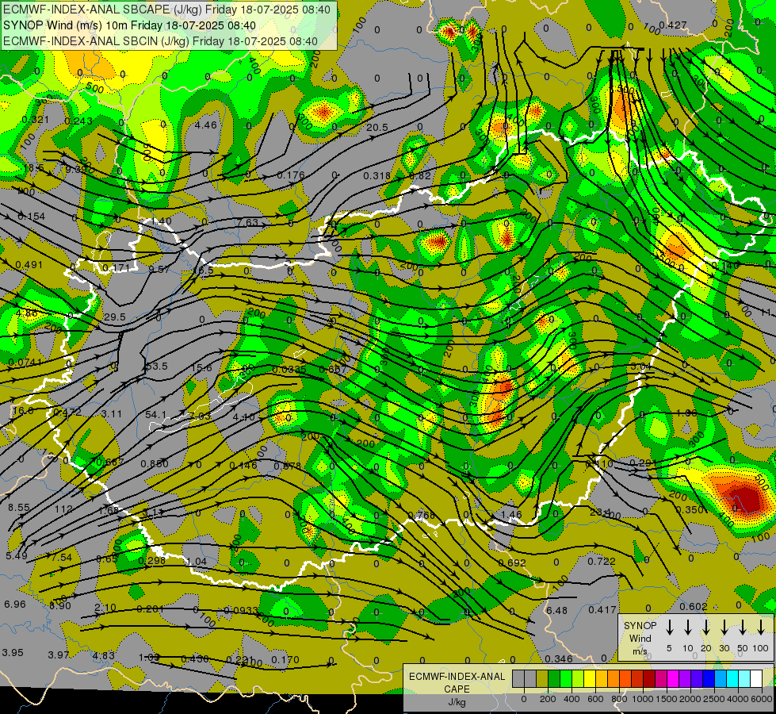Click the map value '7.54'

coord(61,558)
